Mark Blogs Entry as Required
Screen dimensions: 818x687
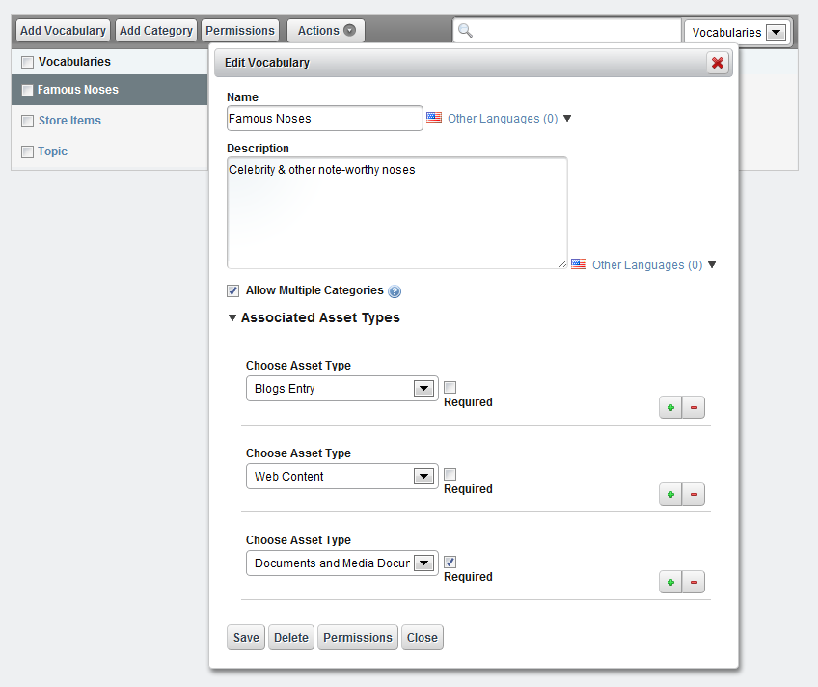pyautogui.click(x=450, y=387)
